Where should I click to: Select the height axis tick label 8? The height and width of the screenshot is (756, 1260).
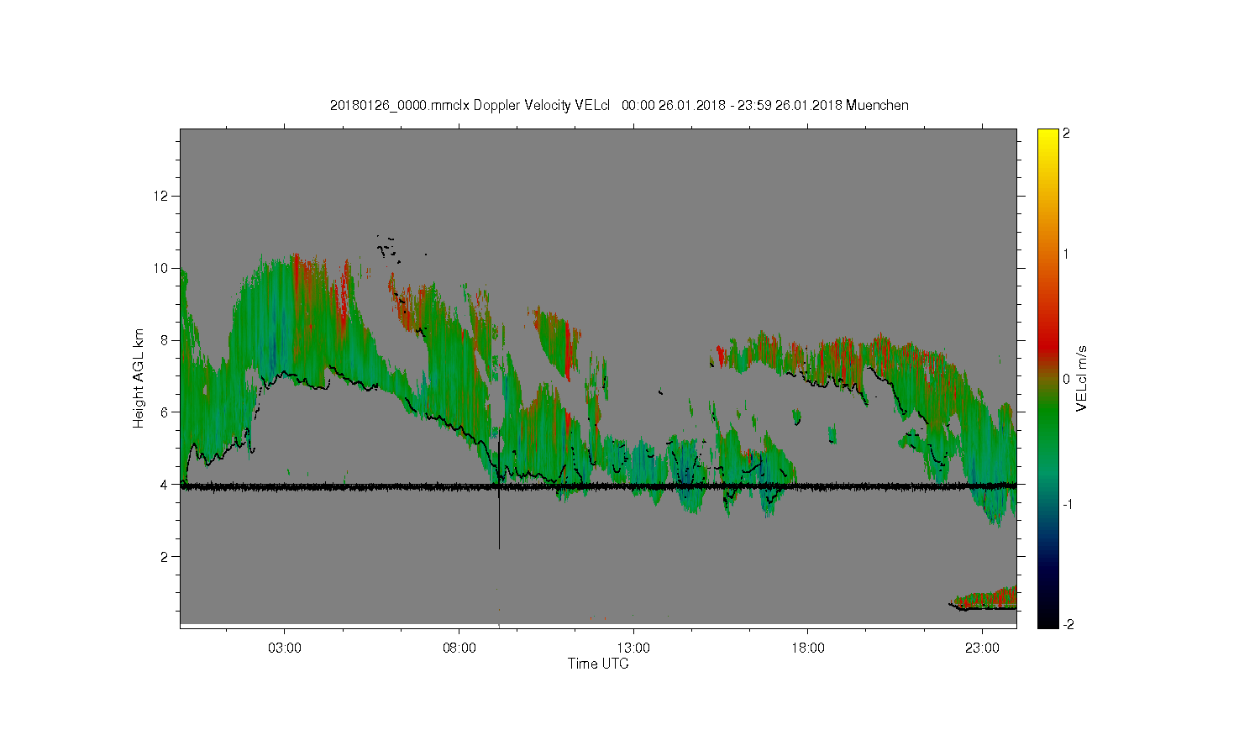165,340
